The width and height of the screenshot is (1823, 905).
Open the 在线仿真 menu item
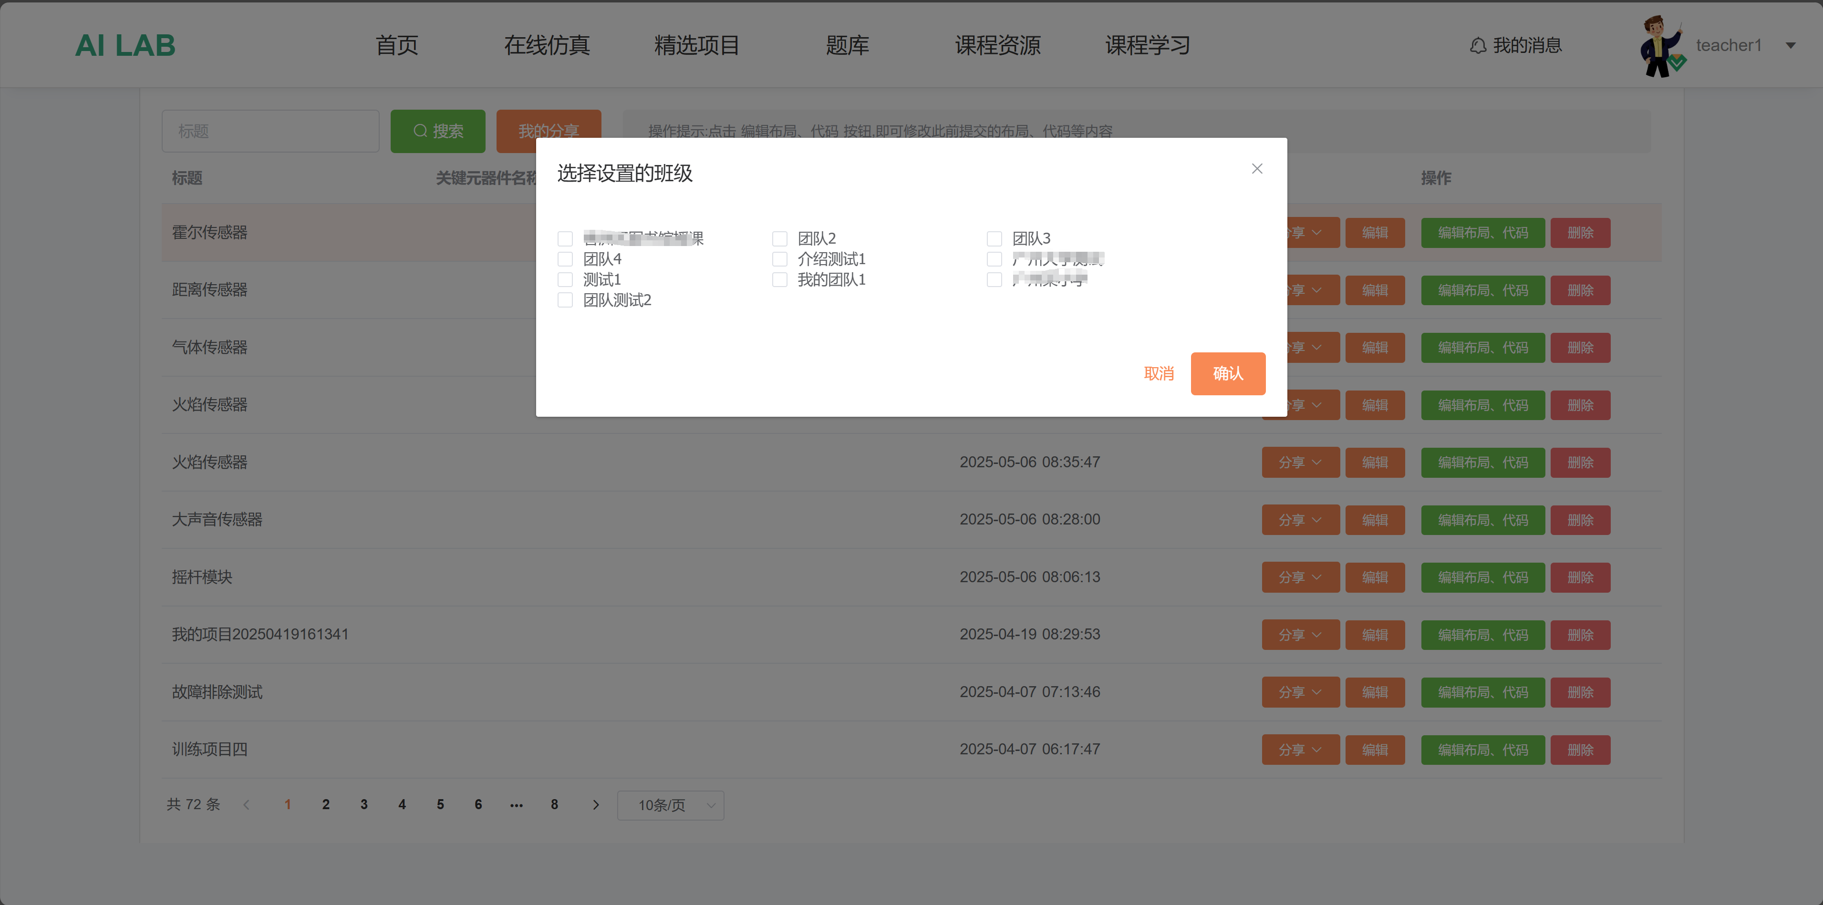546,46
